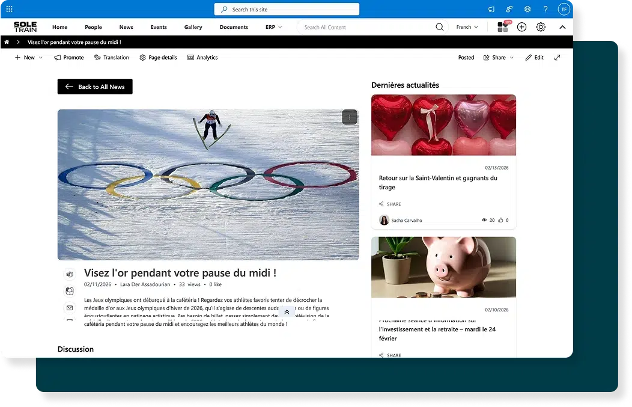Click the plus circle create icon

(x=521, y=27)
